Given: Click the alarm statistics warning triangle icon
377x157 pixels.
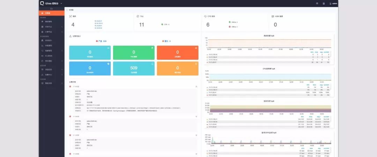Looking at the screenshot, I should tap(70, 36).
